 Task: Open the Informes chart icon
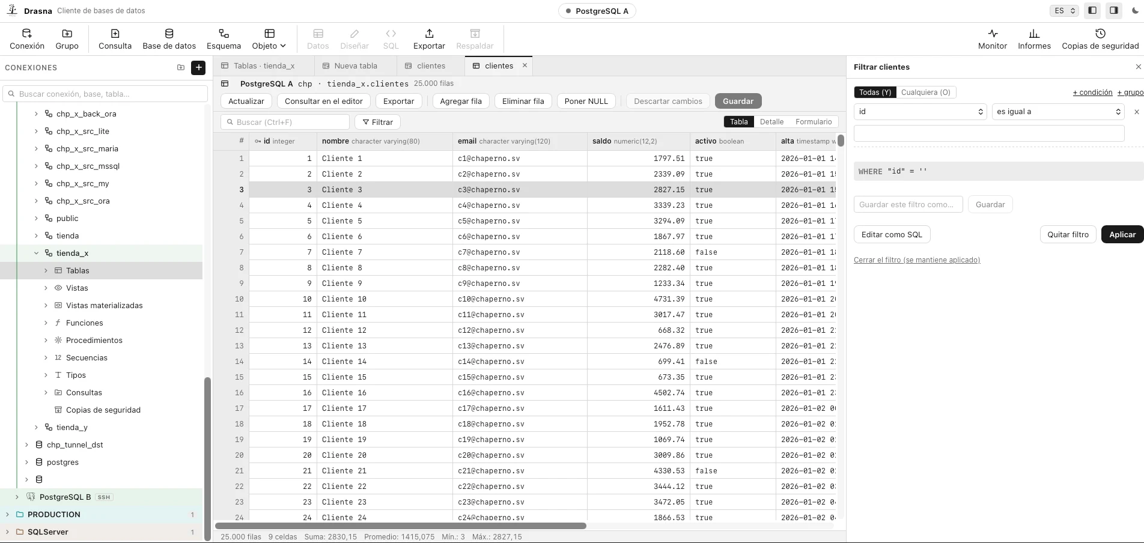[1034, 39]
